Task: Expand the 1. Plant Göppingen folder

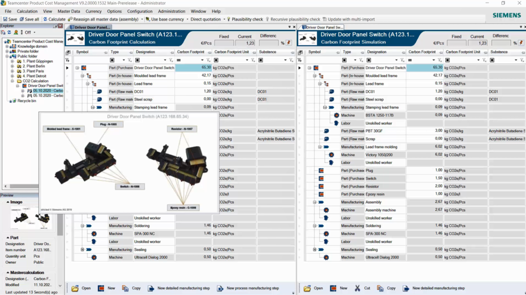Action: click(x=12, y=62)
